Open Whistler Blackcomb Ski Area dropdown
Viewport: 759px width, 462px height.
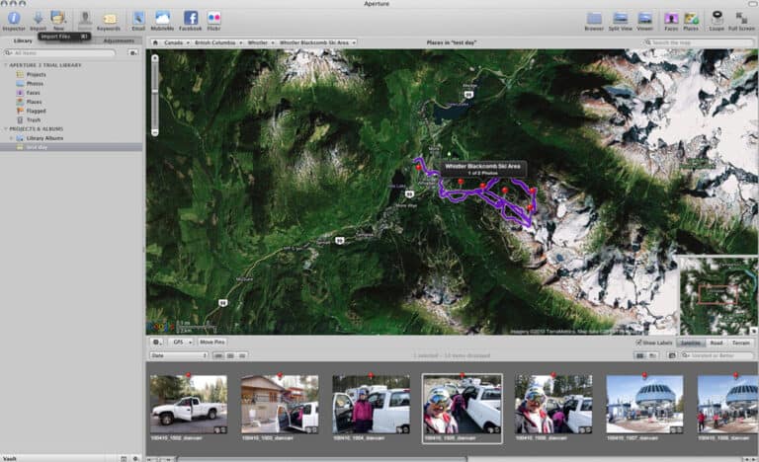coord(317,42)
